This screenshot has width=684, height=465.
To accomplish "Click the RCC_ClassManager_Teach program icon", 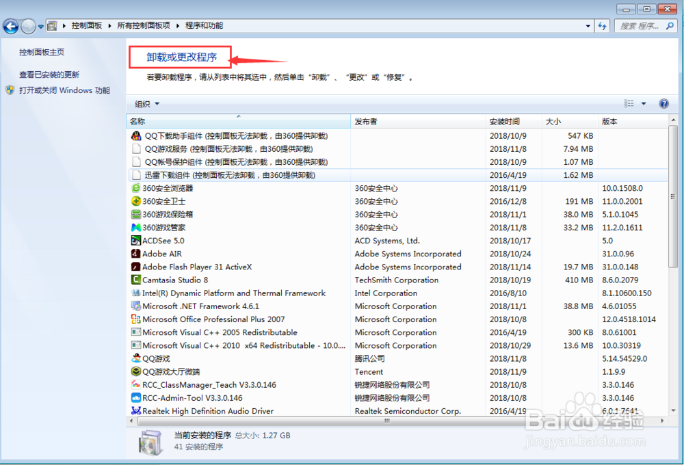I will click(136, 384).
